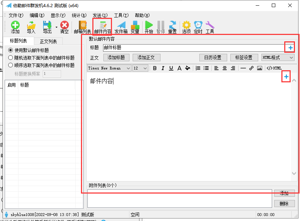Screen dimensions: 301x221
Task: Switch to HTML source view
Action: coord(274,68)
